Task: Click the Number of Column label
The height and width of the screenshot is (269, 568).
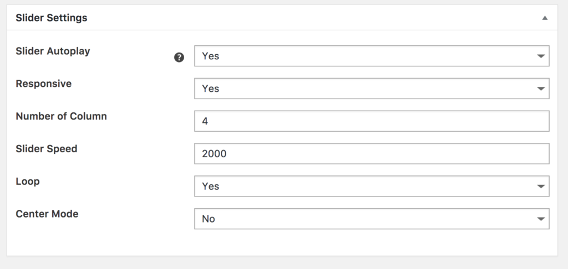Action: coord(61,116)
